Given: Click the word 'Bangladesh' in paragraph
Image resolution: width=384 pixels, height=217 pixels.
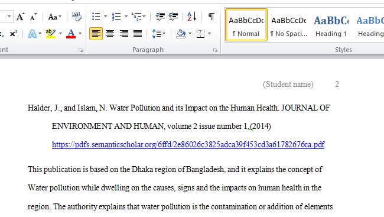Looking at the screenshot, I should click(205, 170).
